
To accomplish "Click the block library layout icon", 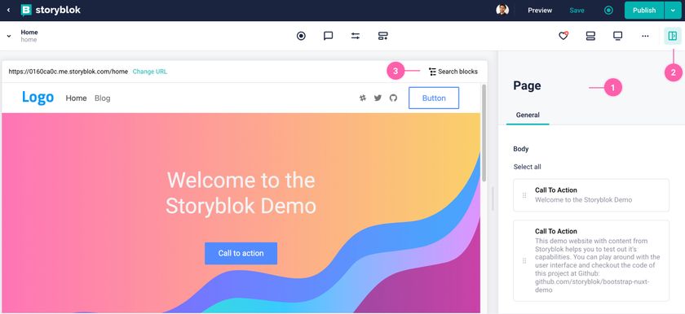I will tap(383, 36).
